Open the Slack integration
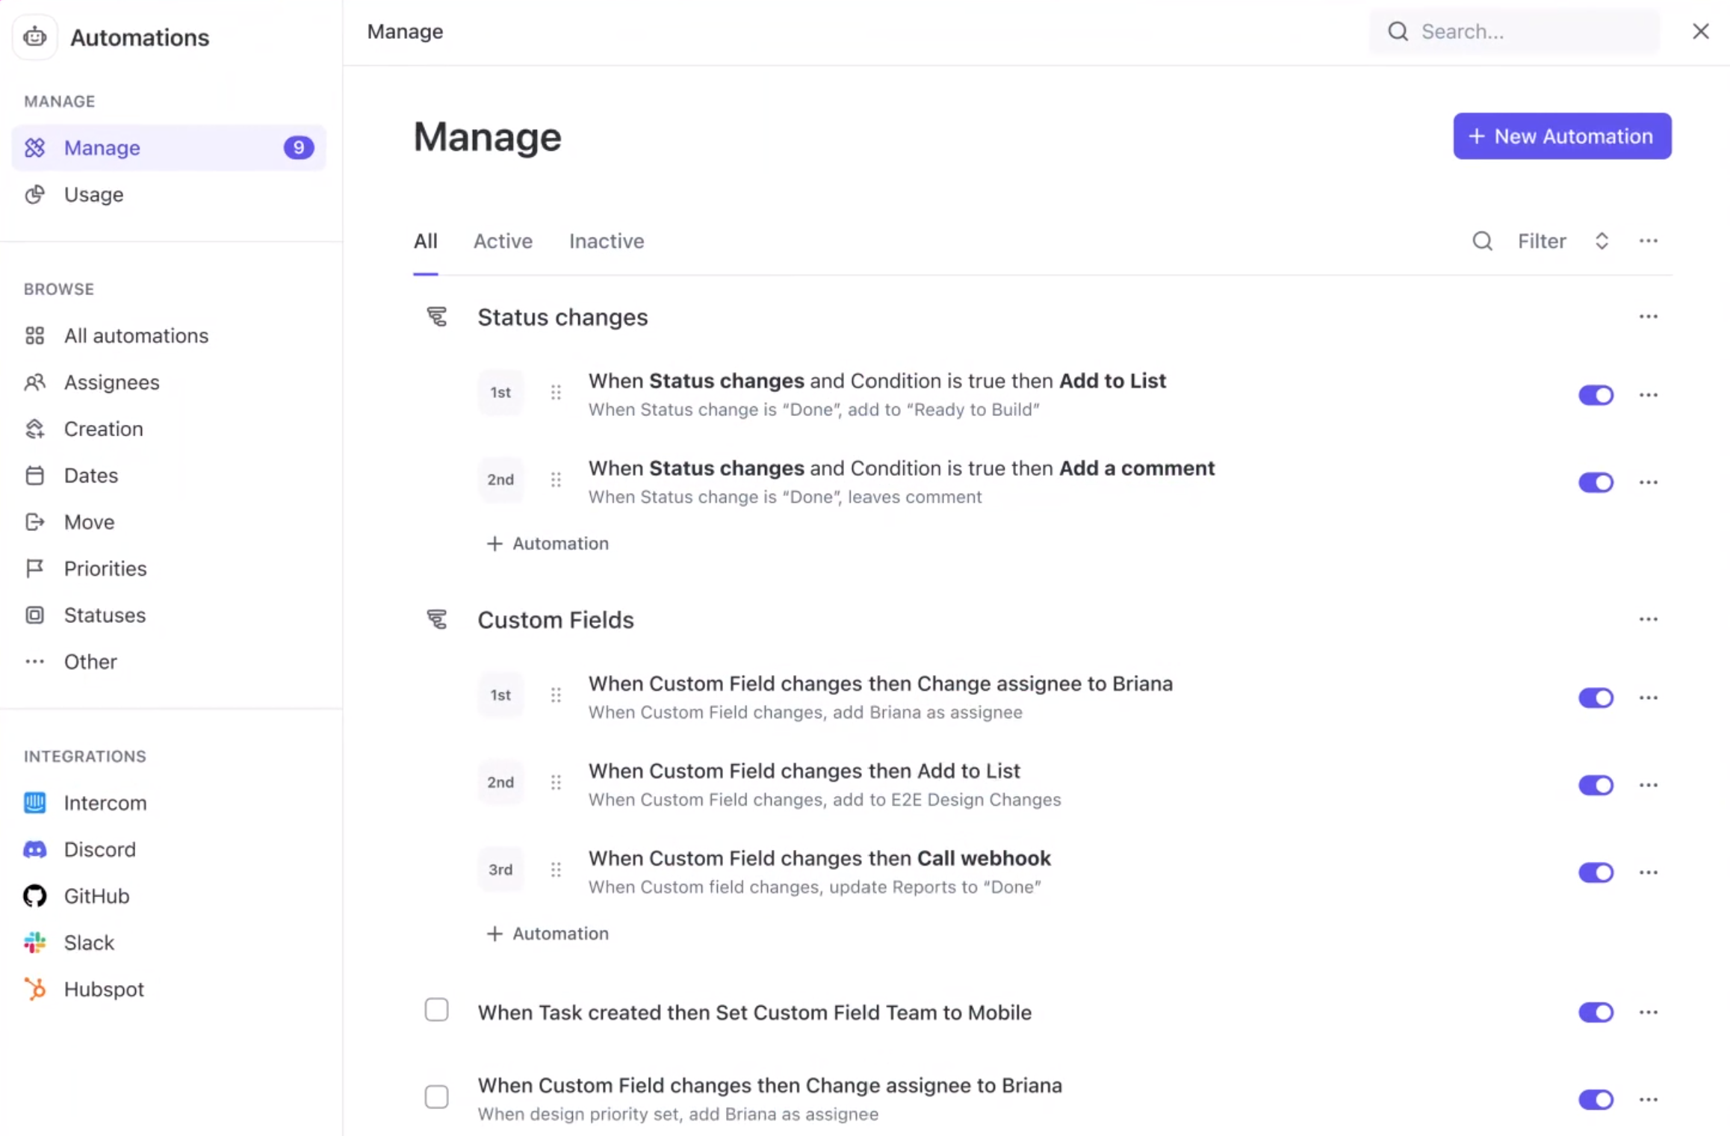The width and height of the screenshot is (1730, 1136). 89,943
